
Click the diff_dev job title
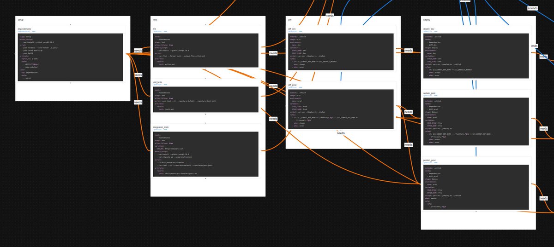[x=292, y=29]
